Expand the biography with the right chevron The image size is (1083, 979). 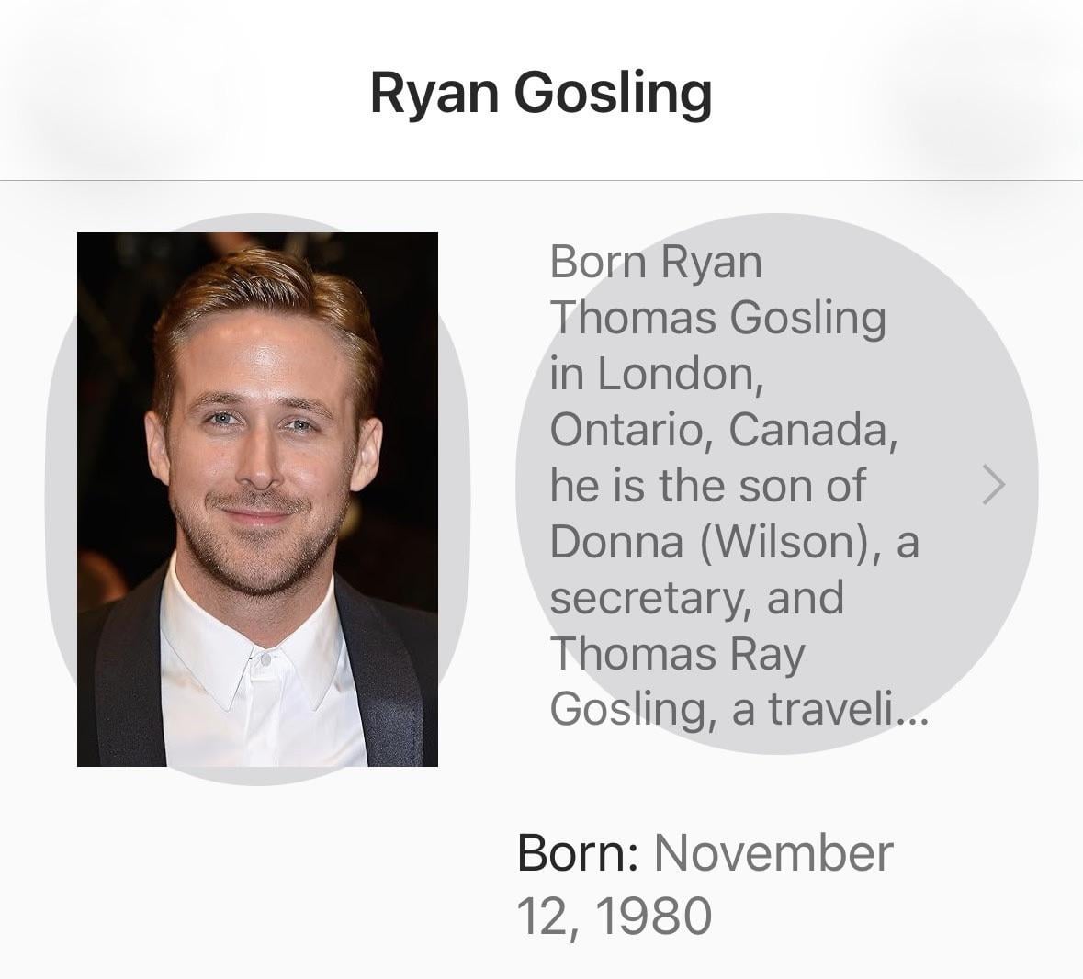[994, 485]
